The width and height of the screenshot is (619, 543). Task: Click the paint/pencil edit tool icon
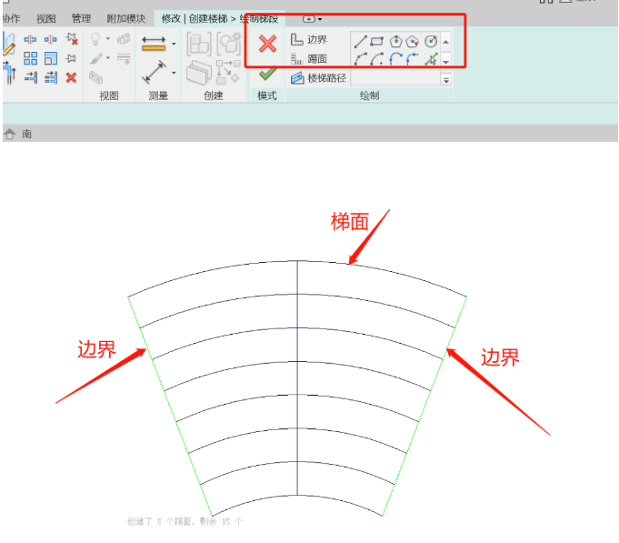9,44
